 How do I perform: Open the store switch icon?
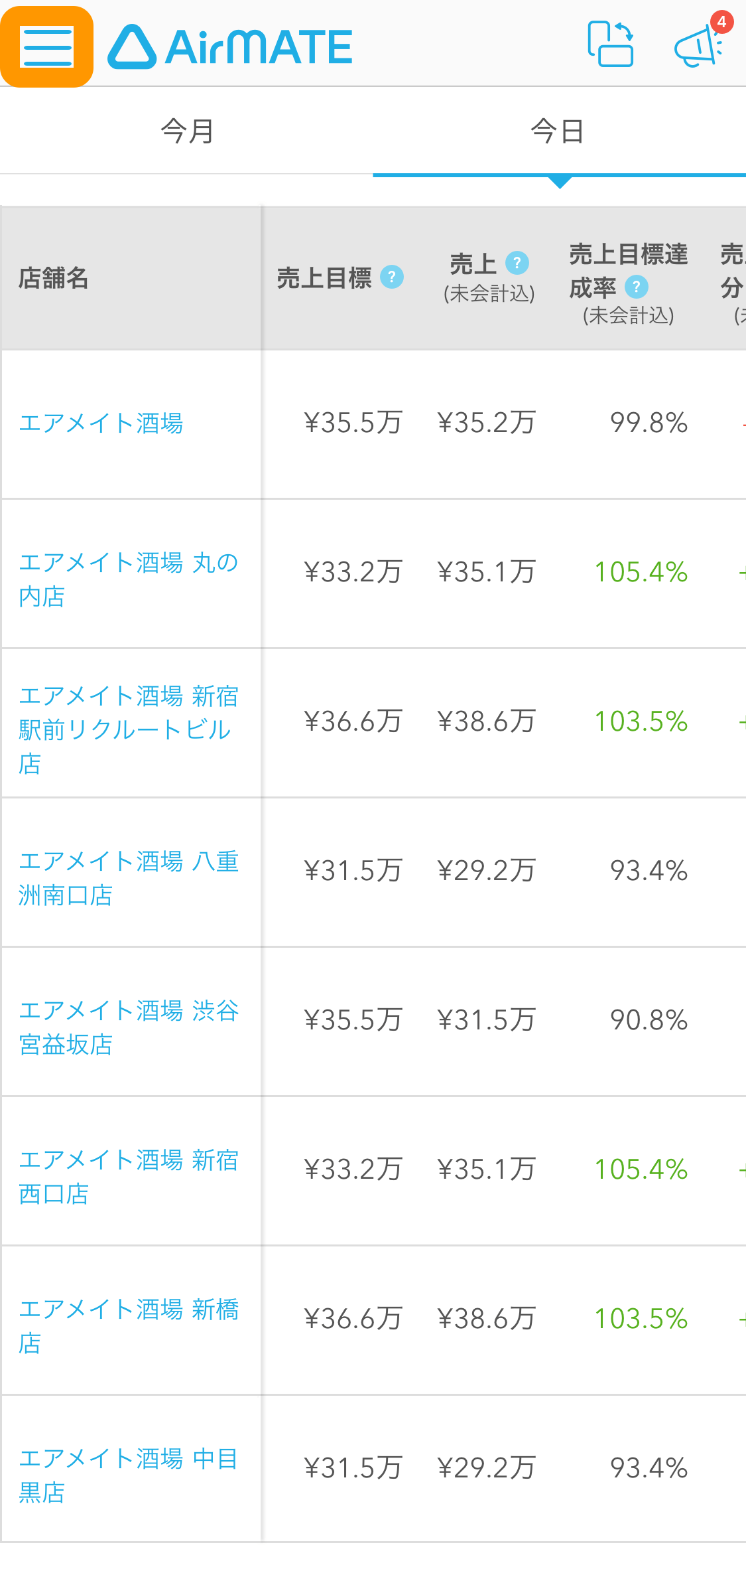(x=611, y=44)
